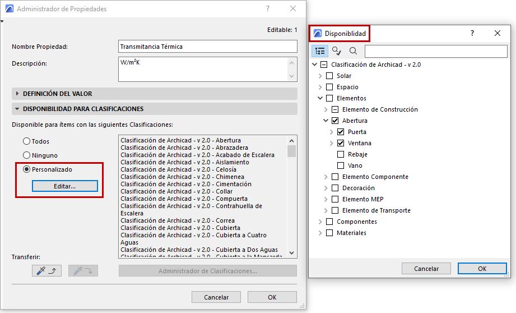516x313 pixels.
Task: Click the Nombre Propiedad input field
Action: [x=208, y=47]
